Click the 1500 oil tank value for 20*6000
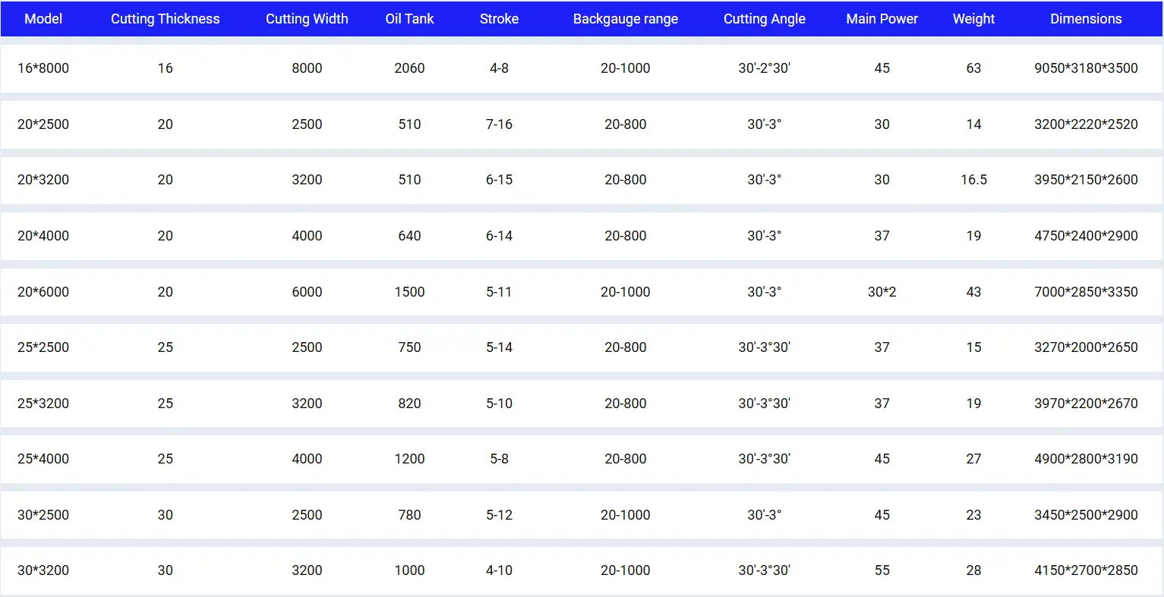Screen dimensions: 1164x597 coord(409,292)
